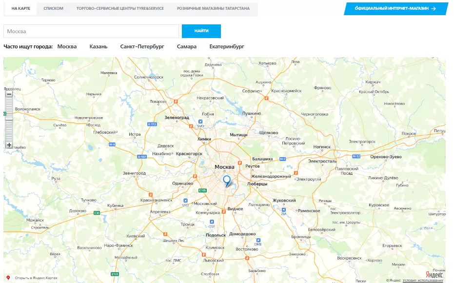Click the DME airport icon on map

click(258, 240)
